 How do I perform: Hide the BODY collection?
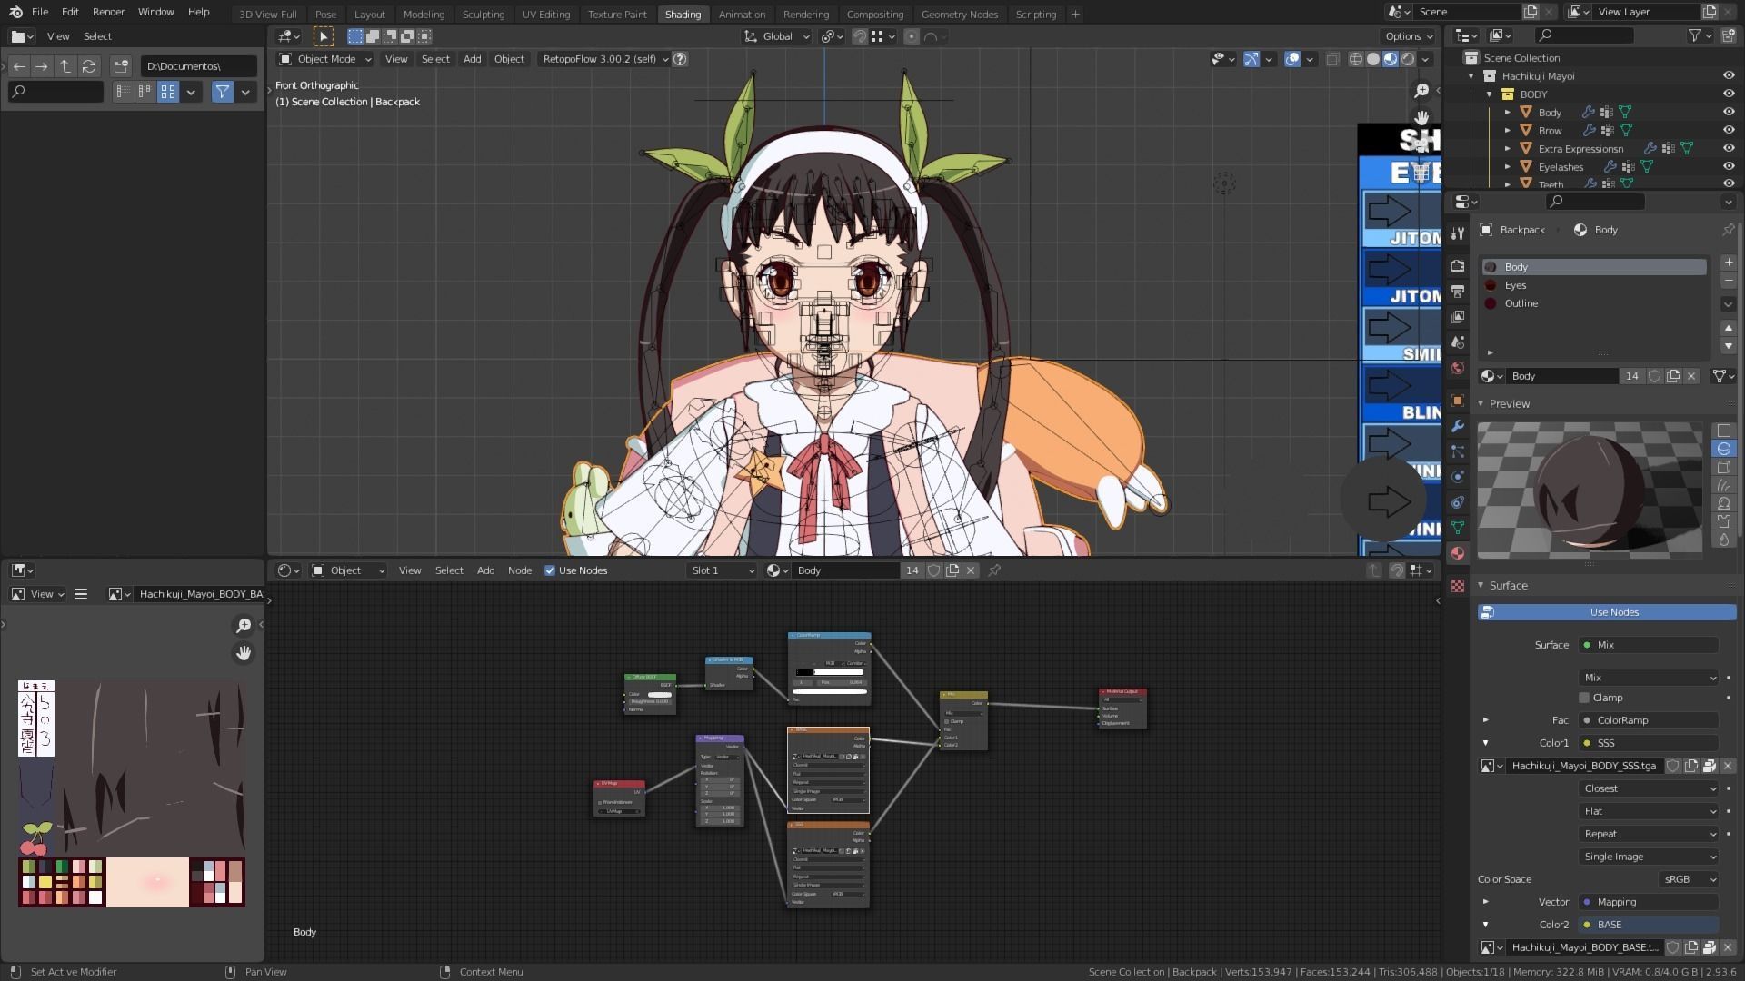pyautogui.click(x=1729, y=94)
